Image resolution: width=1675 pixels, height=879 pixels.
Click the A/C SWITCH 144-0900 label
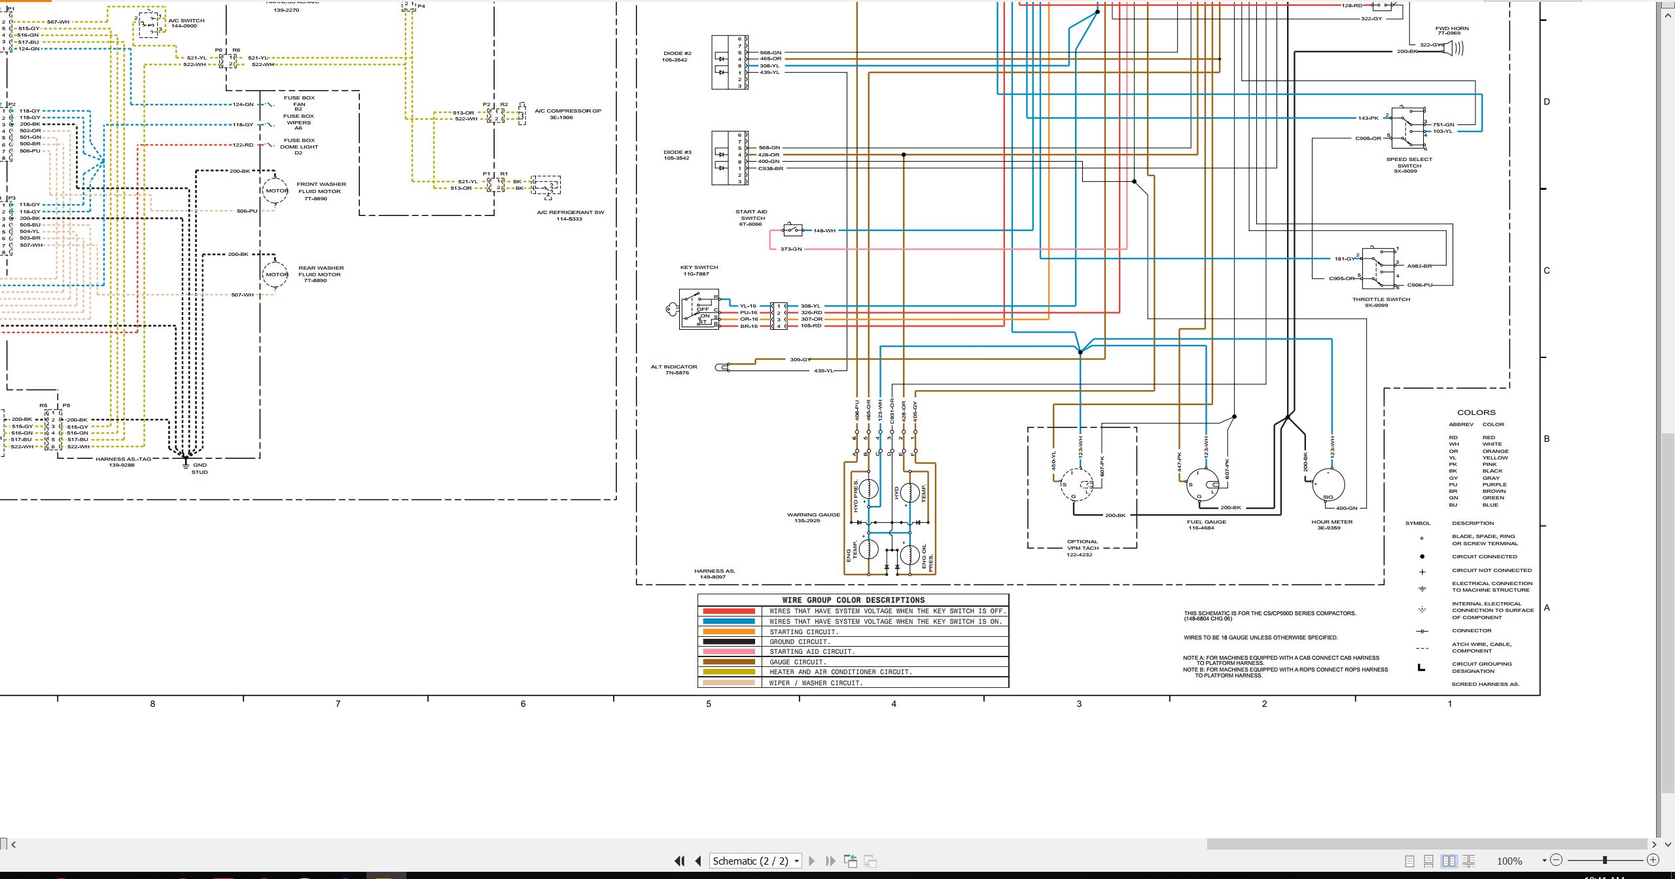186,23
